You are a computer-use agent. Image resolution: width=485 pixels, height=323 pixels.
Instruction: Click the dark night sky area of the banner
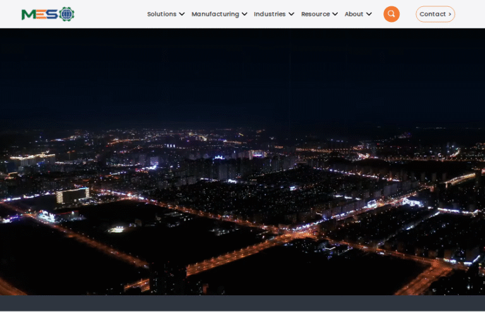pos(242,69)
